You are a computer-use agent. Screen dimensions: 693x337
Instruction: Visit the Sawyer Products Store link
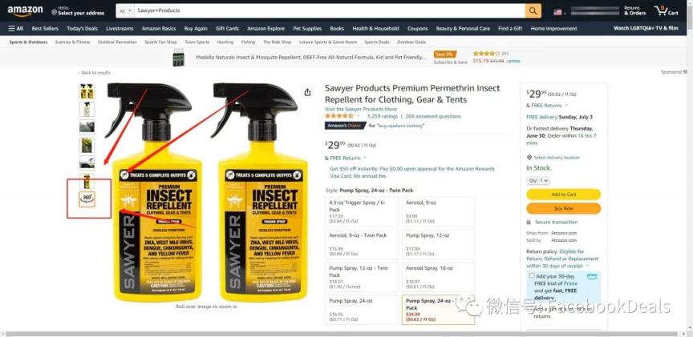(361, 109)
